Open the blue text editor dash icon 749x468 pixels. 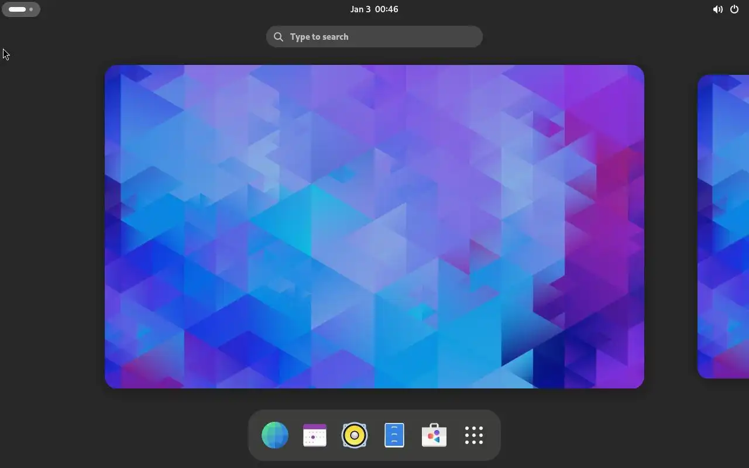(394, 435)
